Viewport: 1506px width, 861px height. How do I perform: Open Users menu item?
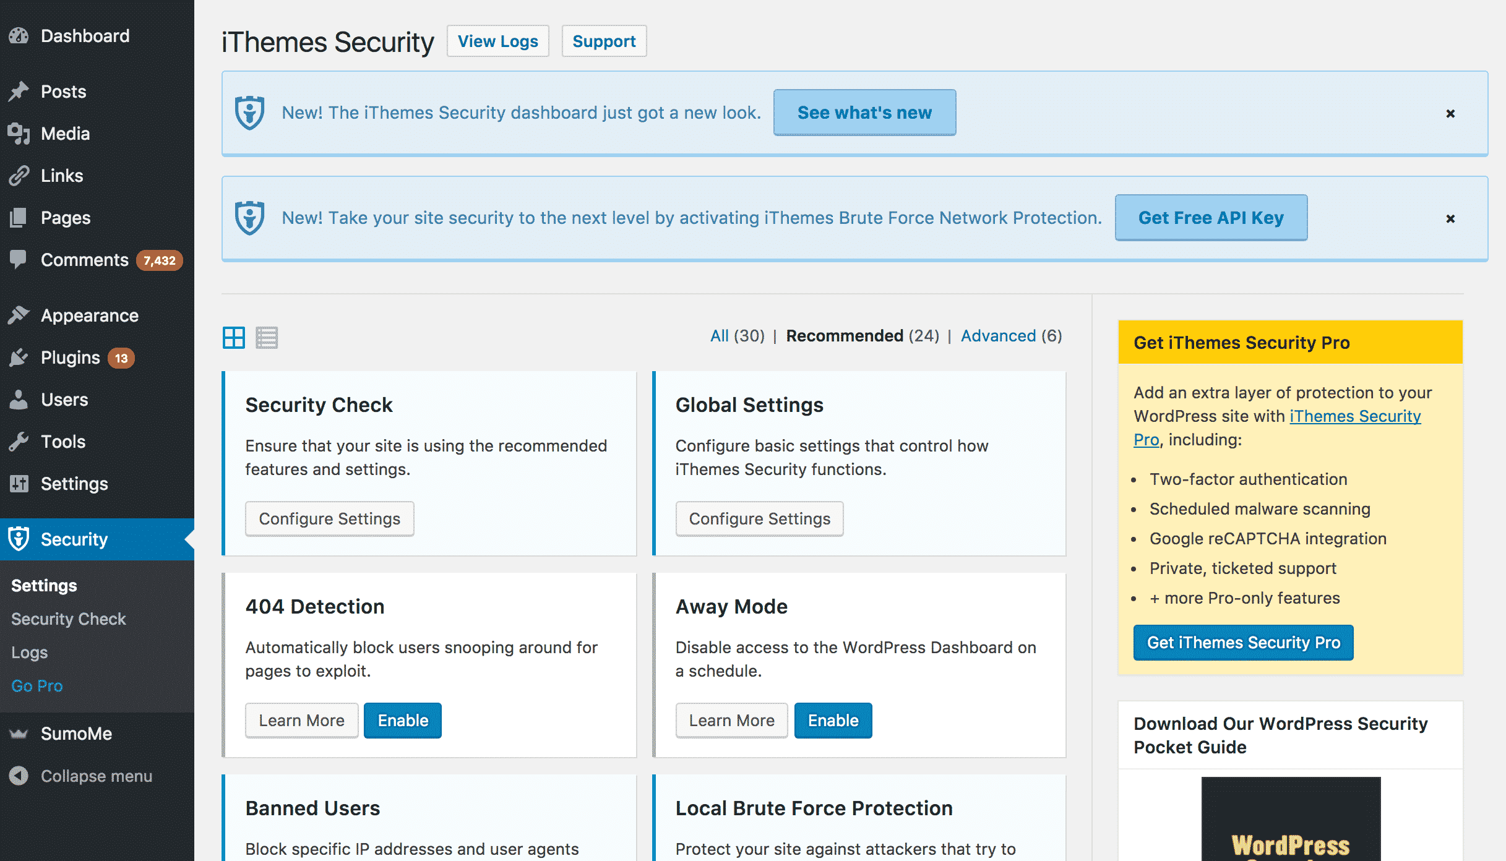[64, 400]
